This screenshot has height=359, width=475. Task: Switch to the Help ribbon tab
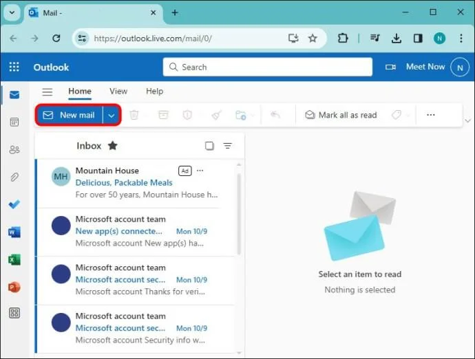tap(154, 91)
